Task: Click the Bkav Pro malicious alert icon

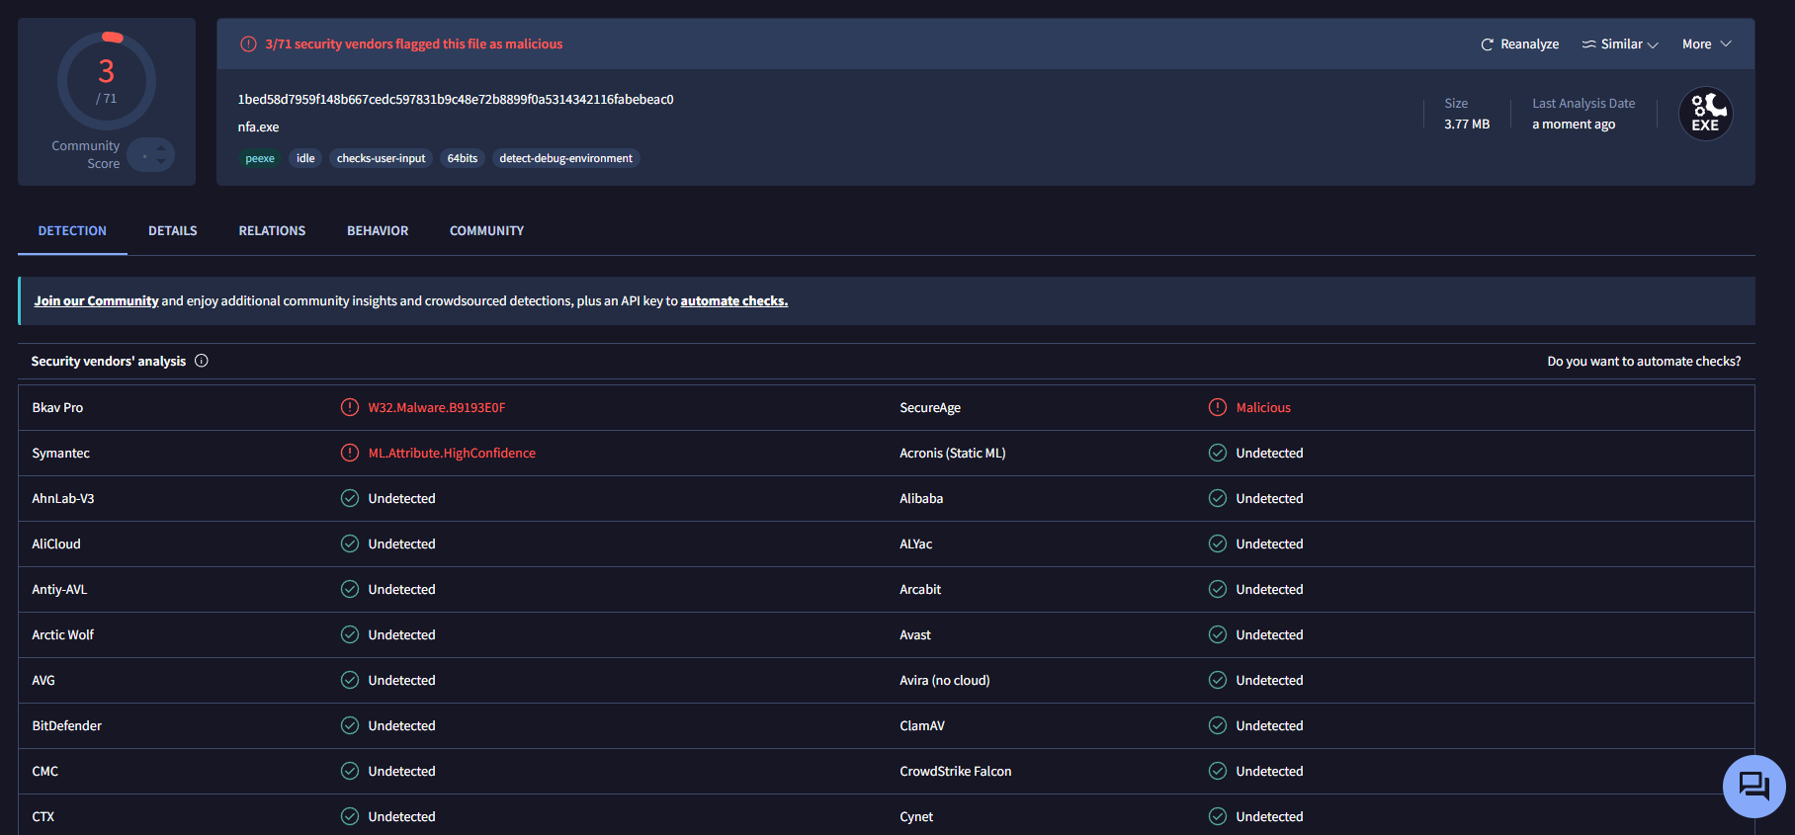Action: click(x=350, y=407)
